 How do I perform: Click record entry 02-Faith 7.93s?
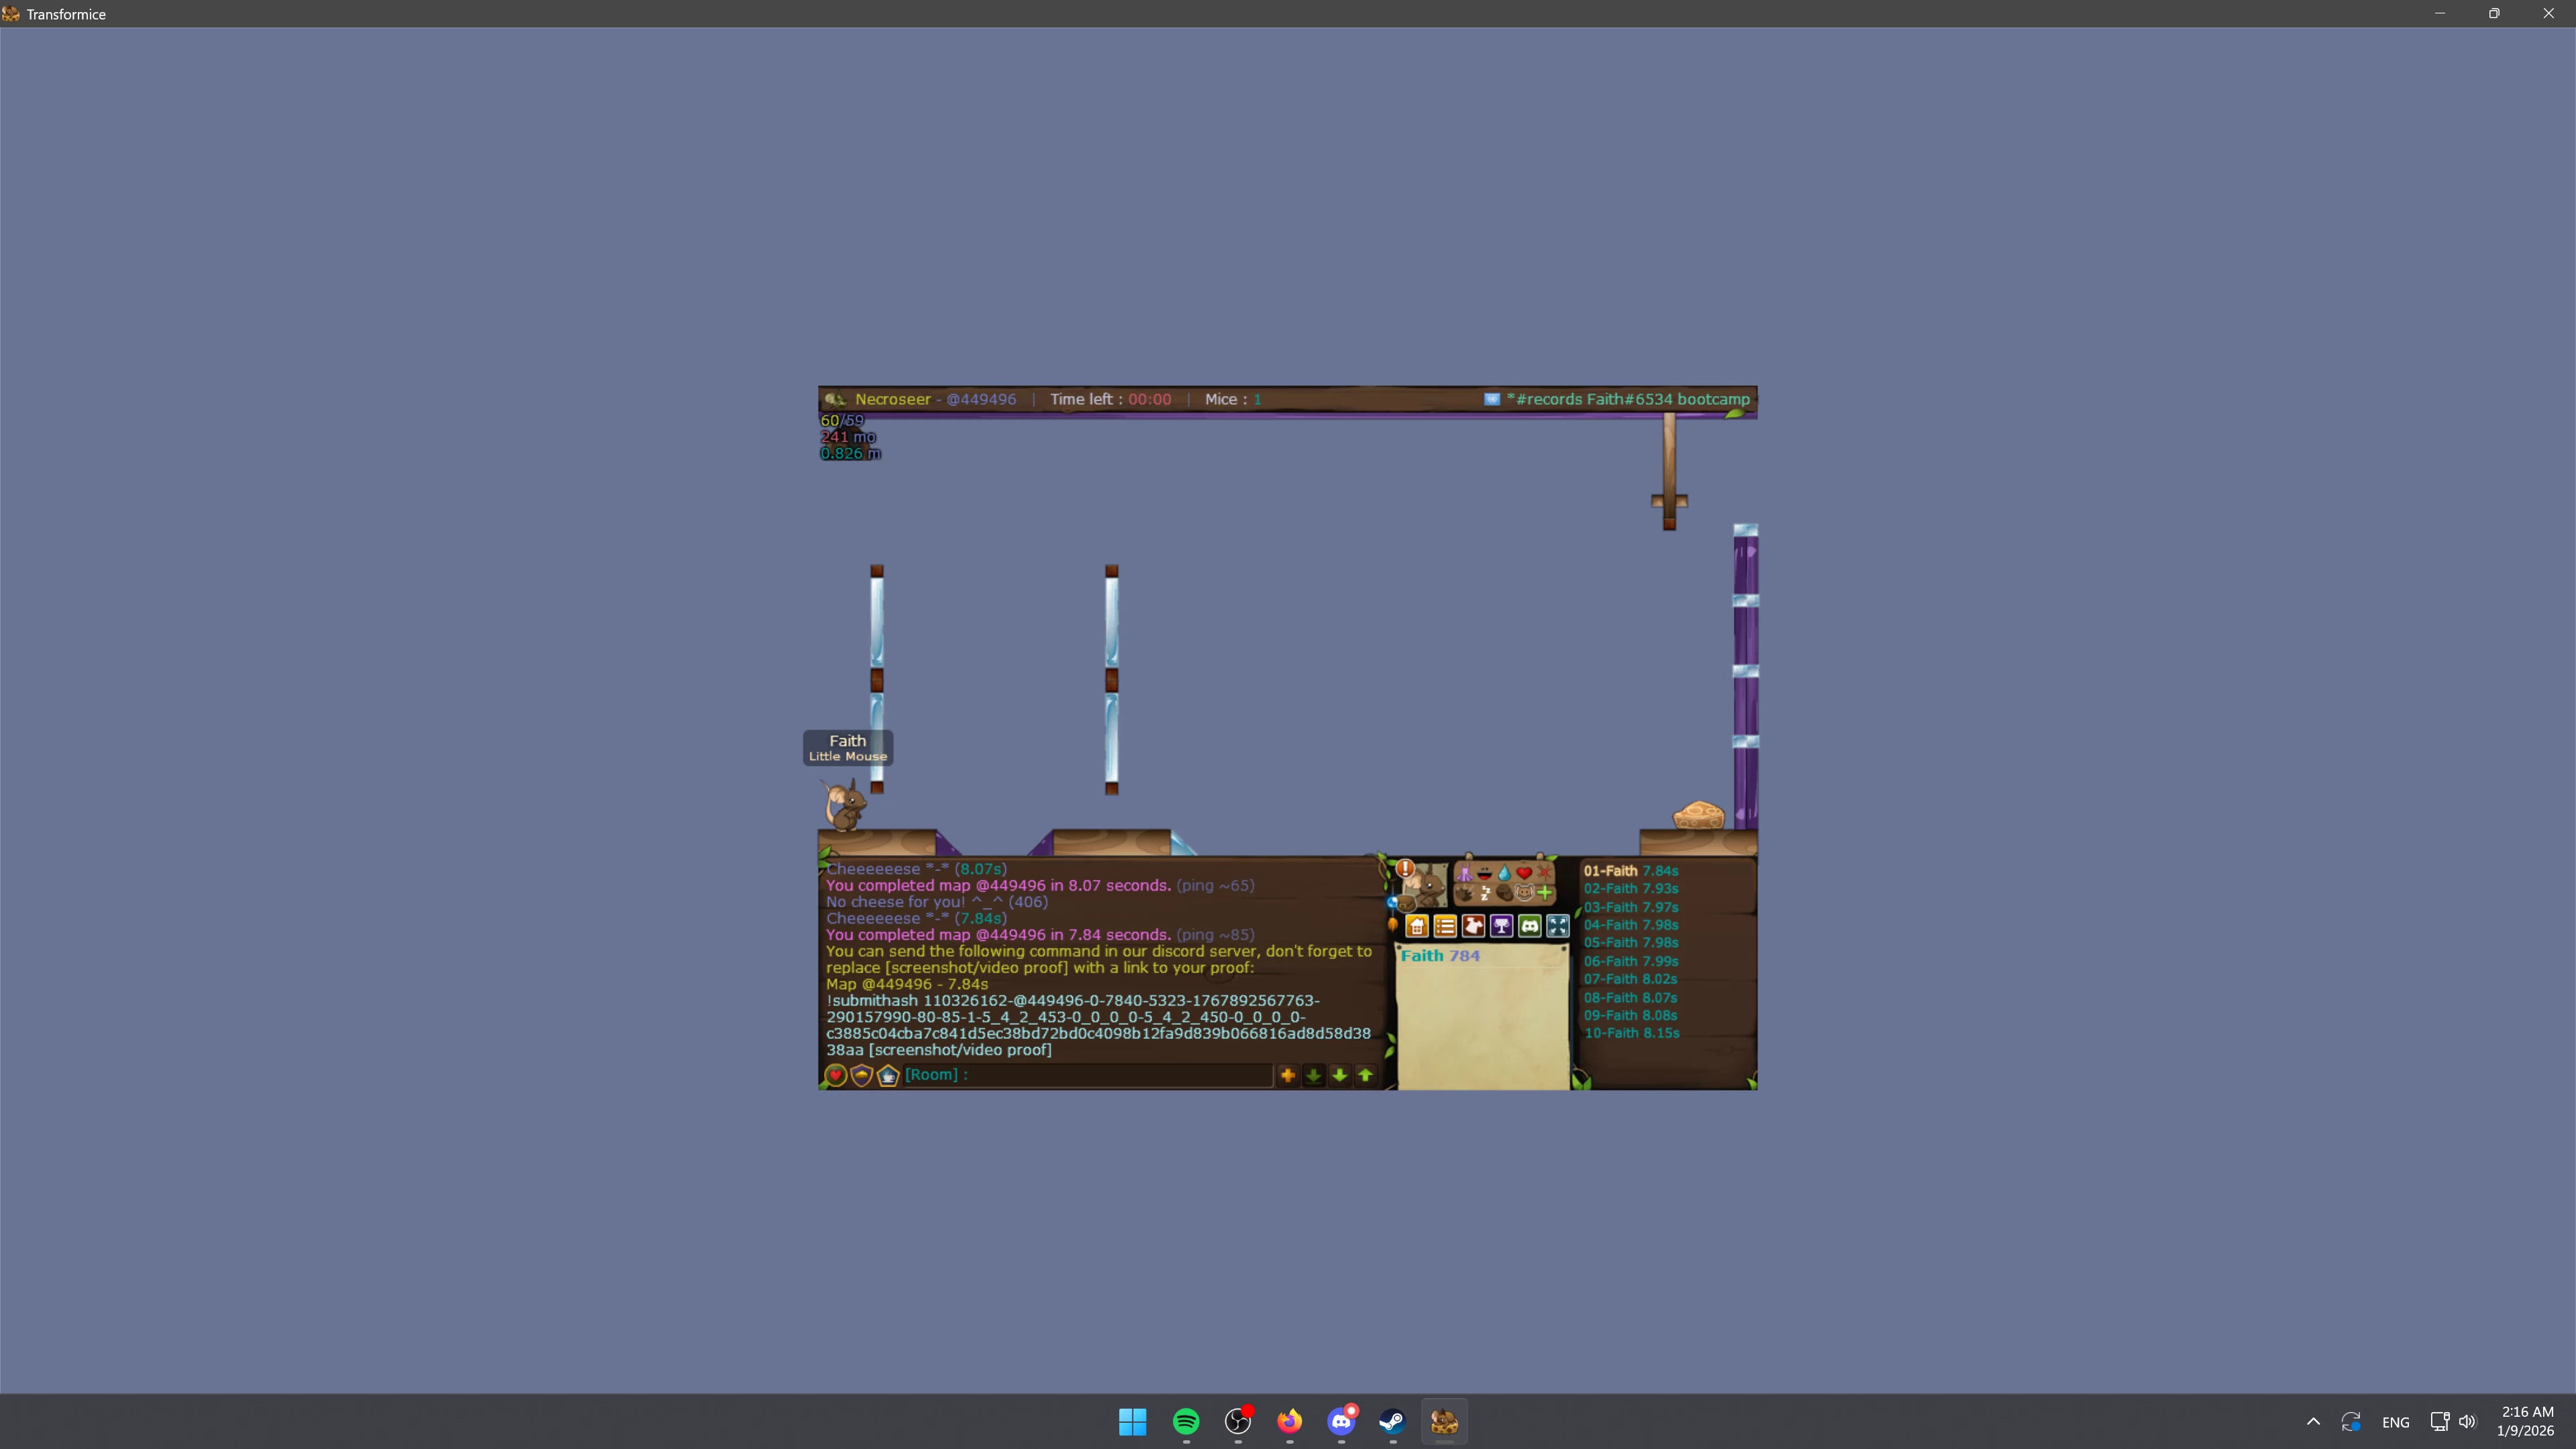[1631, 889]
